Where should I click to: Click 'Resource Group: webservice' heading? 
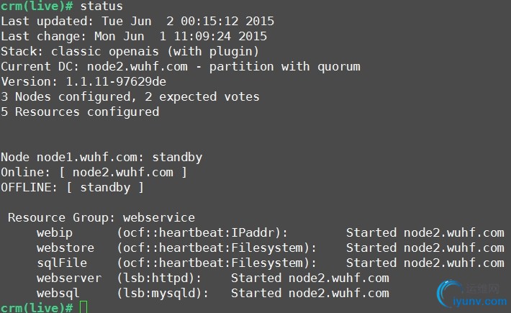101,217
